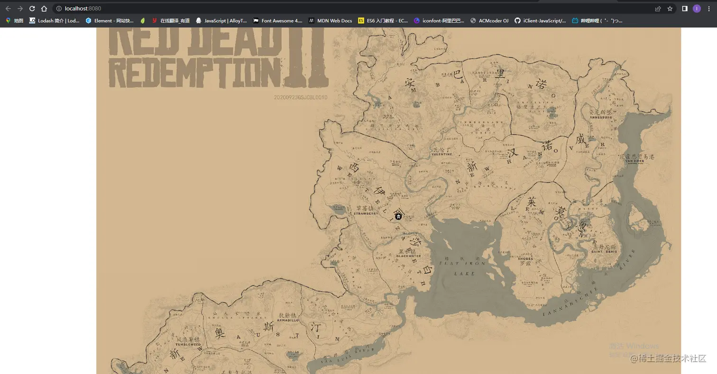Screen dimensions: 717x374
Task: Open the ES6 入门教程 bookmark
Action: pyautogui.click(x=383, y=21)
